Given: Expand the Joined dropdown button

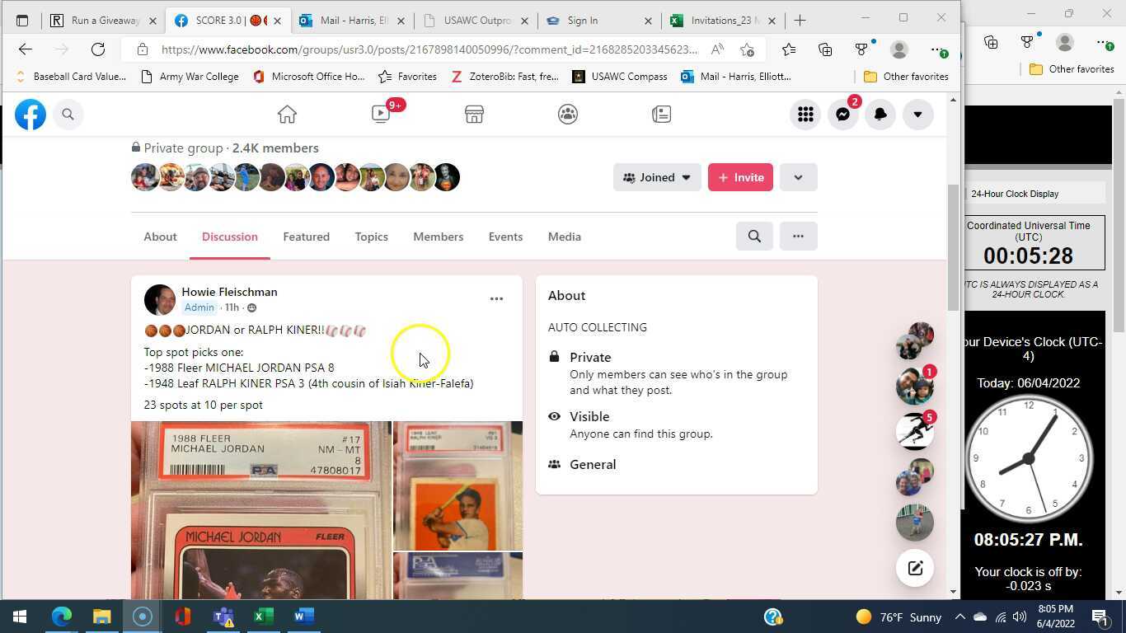Looking at the screenshot, I should 657,177.
